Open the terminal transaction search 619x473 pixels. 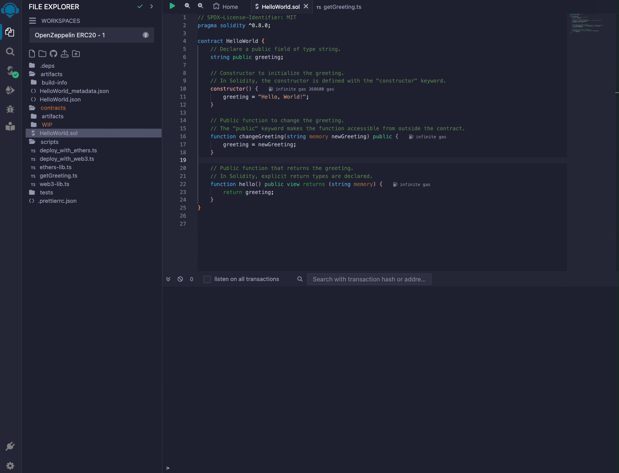(x=300, y=279)
